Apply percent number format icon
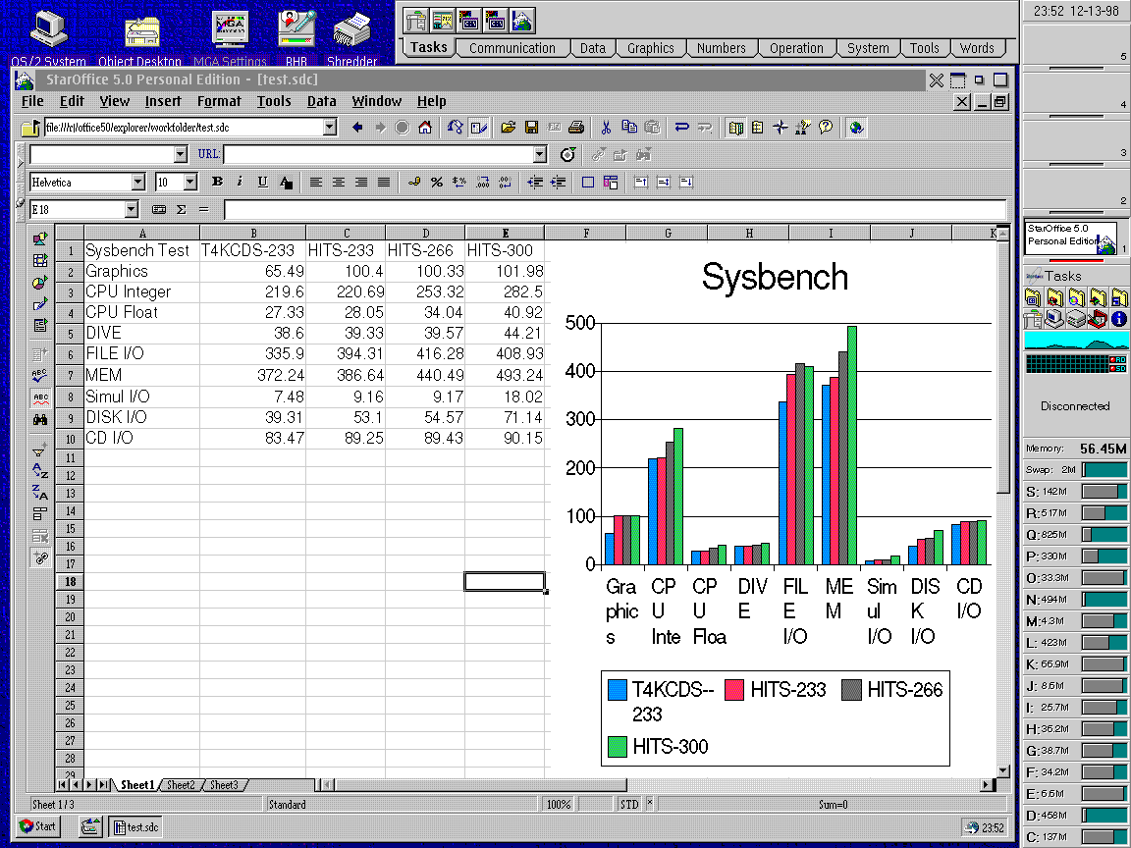 436,182
